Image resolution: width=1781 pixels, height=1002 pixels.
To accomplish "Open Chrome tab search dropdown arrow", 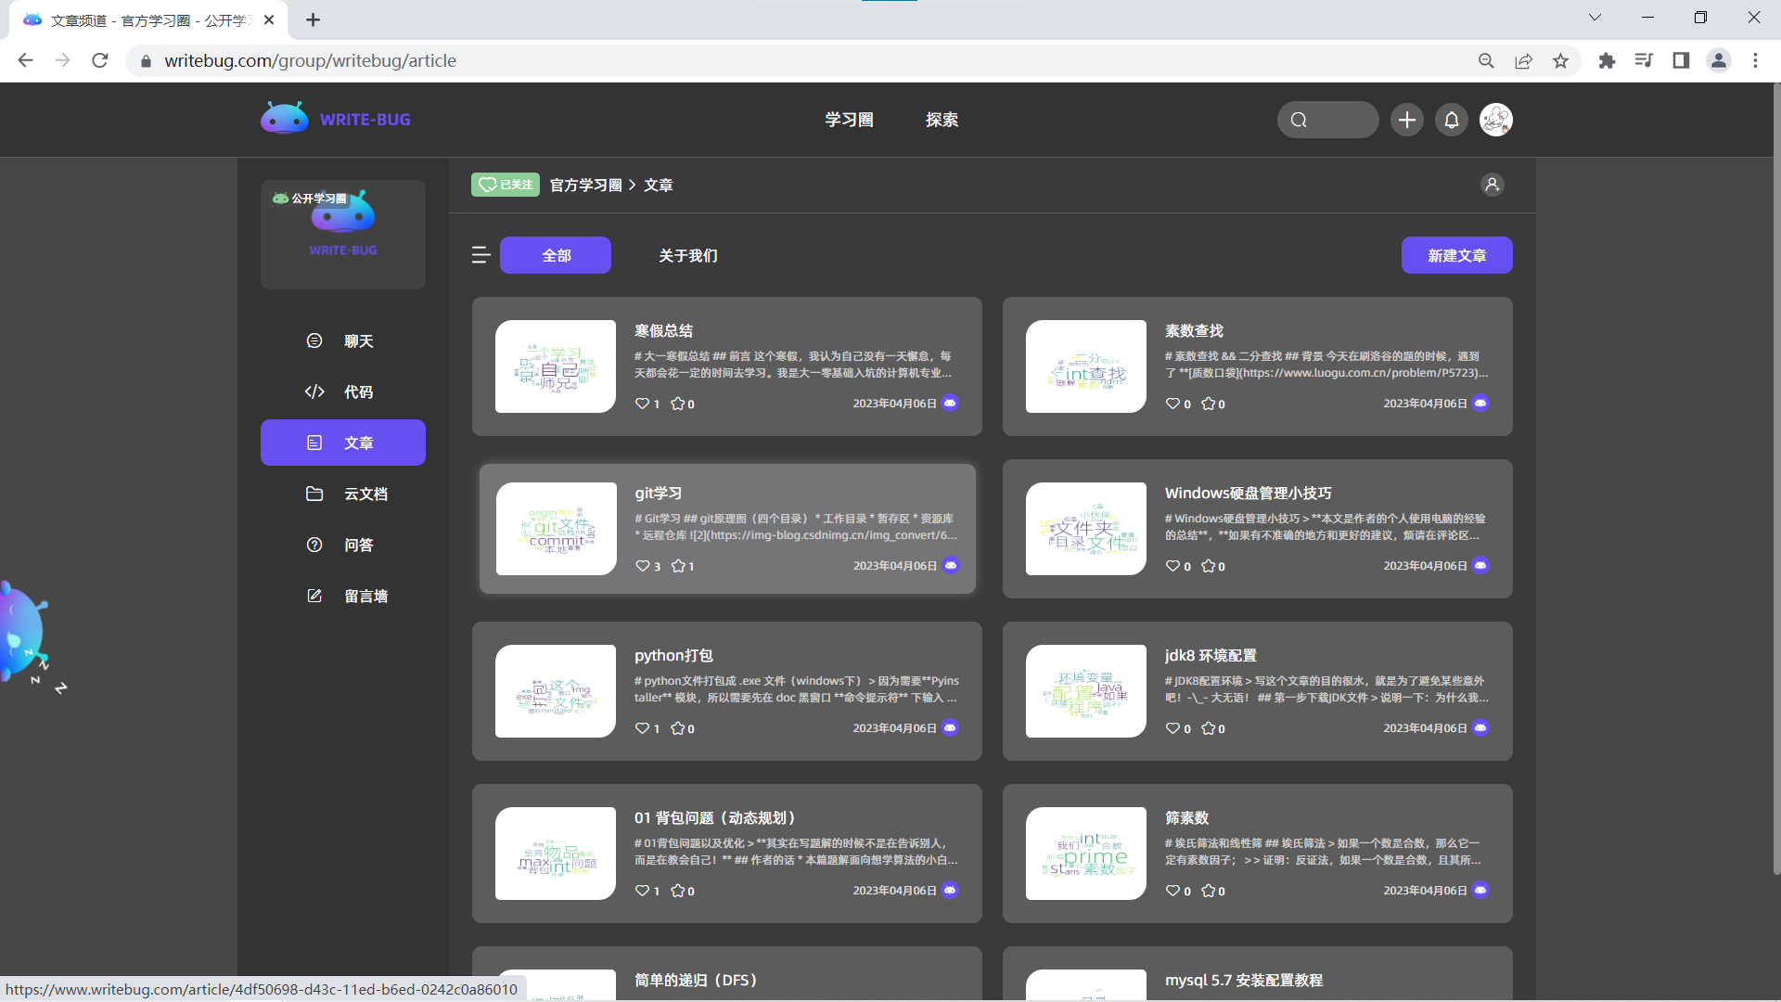I will click(1595, 18).
